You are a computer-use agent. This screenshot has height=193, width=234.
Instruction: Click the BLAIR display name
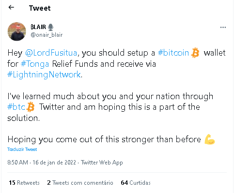[38, 27]
